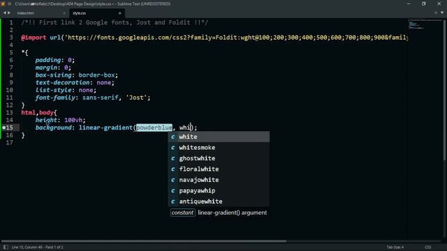Click 'sans-serif' value on line 11
The height and width of the screenshot is (251, 447).
coord(101,98)
